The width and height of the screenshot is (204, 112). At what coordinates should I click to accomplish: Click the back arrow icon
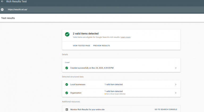(x=2, y=2)
